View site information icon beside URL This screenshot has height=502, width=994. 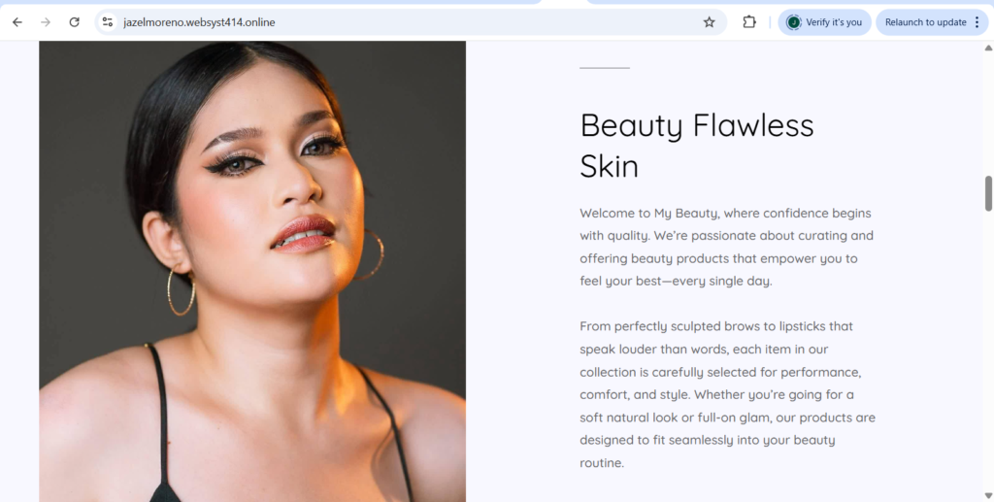click(x=108, y=22)
